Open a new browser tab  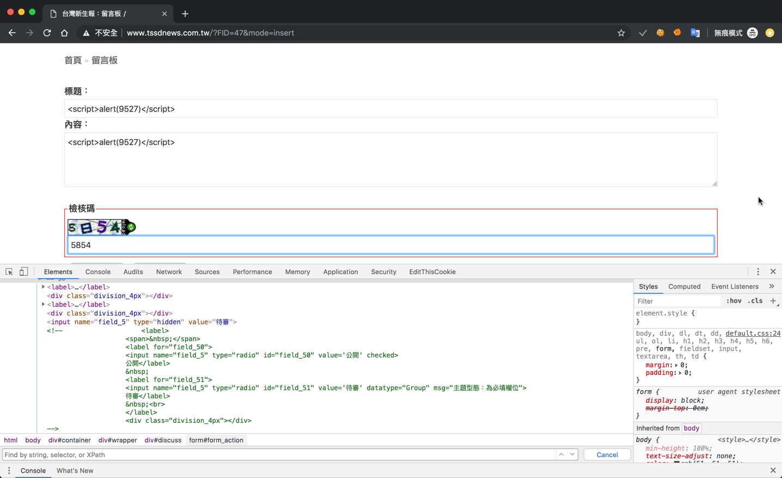185,14
